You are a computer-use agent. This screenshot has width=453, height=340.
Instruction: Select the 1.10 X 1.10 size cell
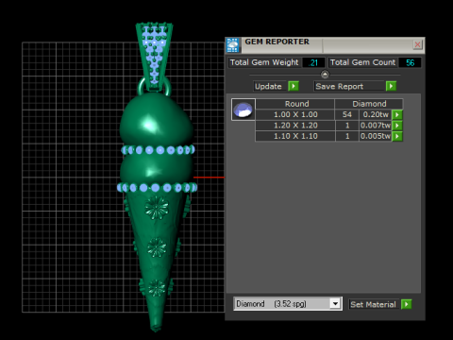coord(295,136)
